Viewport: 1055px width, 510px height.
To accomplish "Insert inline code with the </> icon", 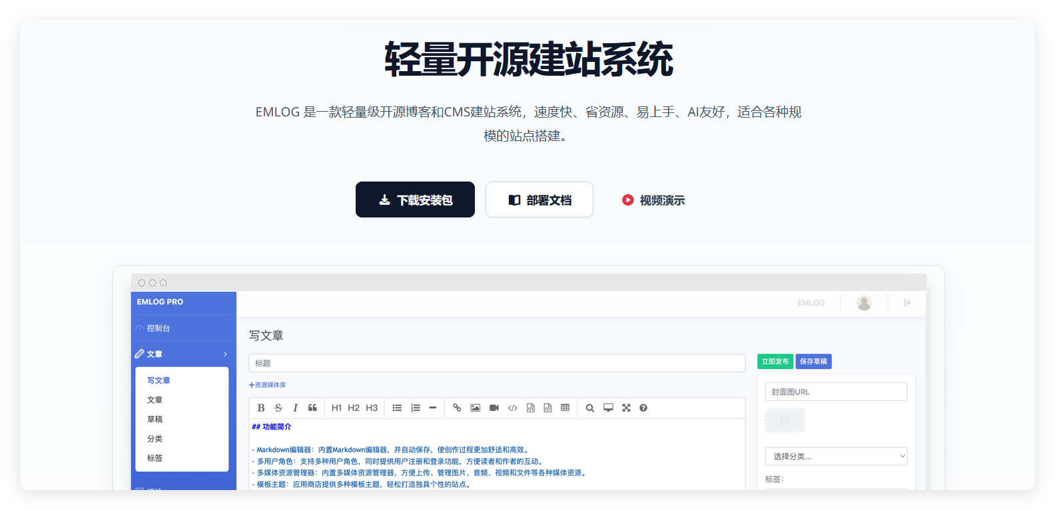I will point(513,408).
